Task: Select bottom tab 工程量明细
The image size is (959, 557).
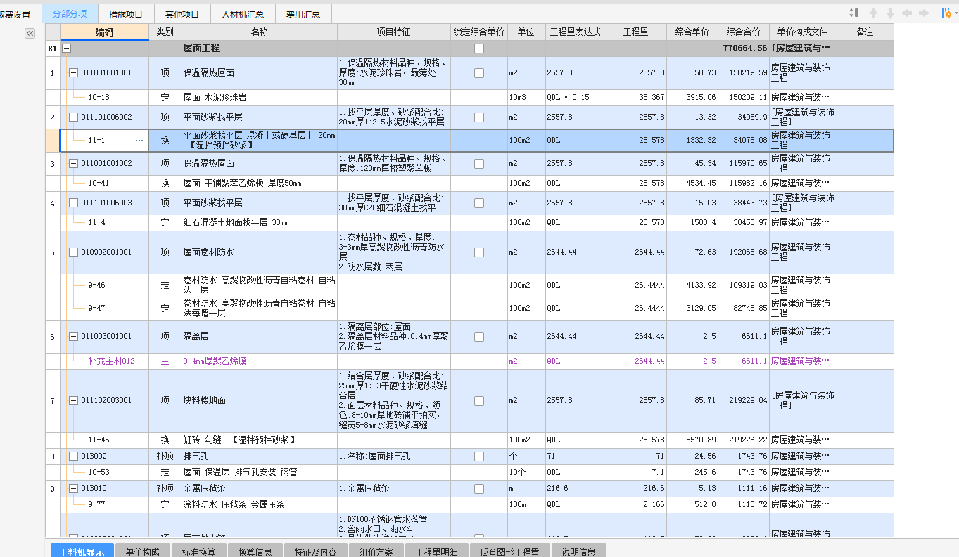Action: click(437, 551)
